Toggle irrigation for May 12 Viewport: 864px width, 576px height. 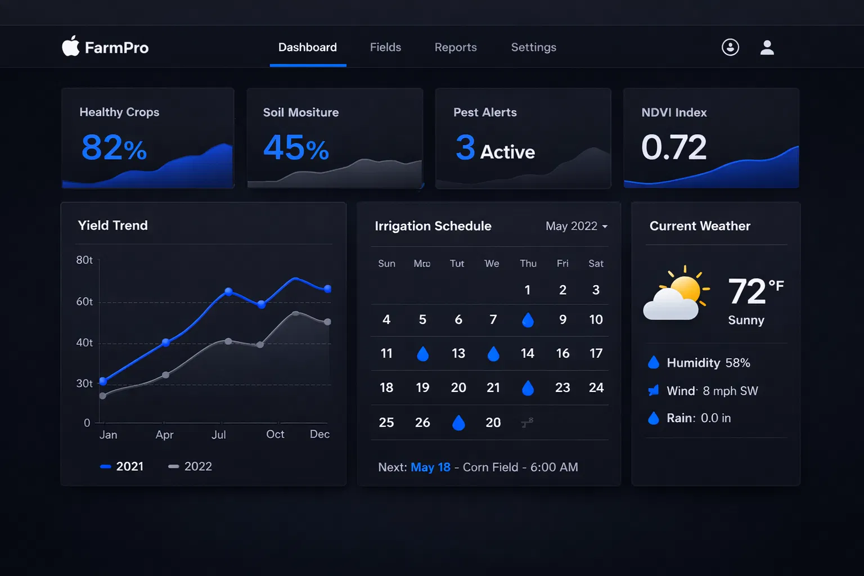(x=422, y=353)
